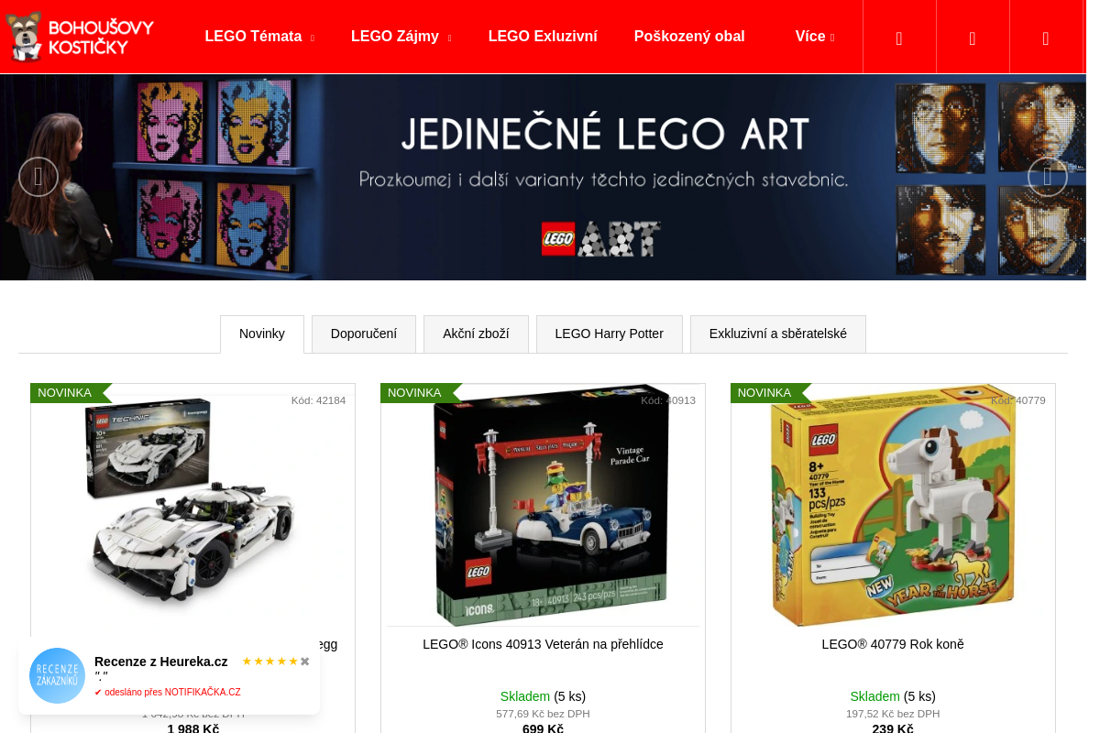
Task: Open the Exkluzivní a sběratelské tab
Action: (778, 334)
